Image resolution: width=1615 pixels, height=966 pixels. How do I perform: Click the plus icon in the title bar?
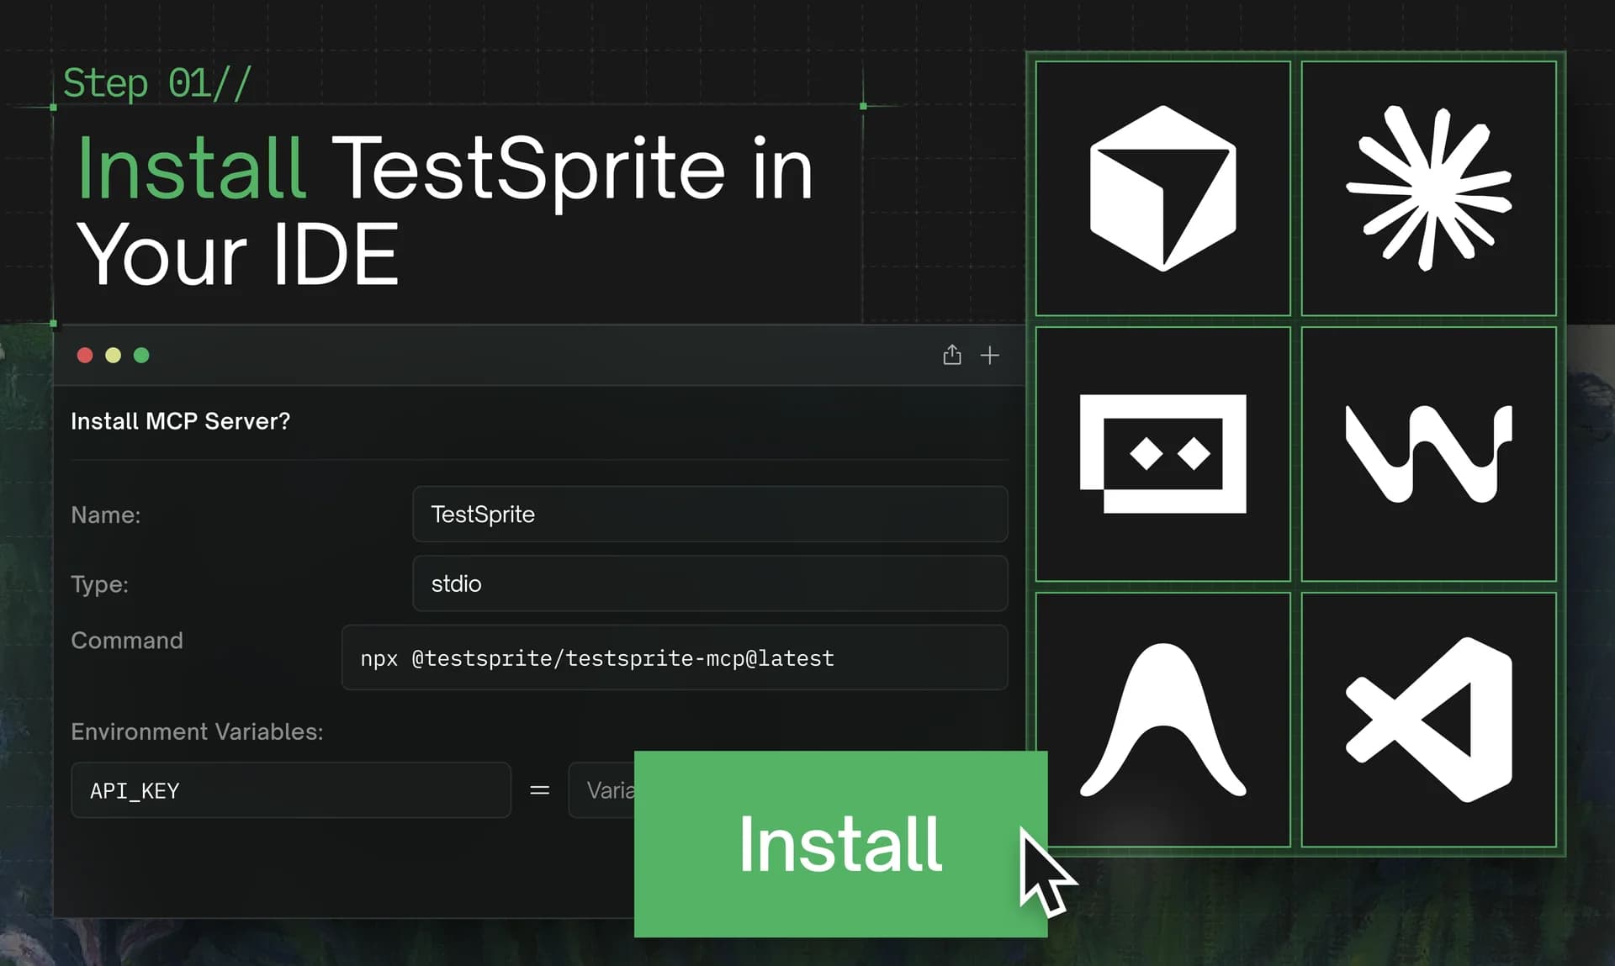990,355
